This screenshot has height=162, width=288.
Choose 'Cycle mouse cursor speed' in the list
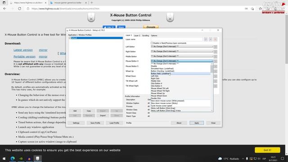coord(180,106)
